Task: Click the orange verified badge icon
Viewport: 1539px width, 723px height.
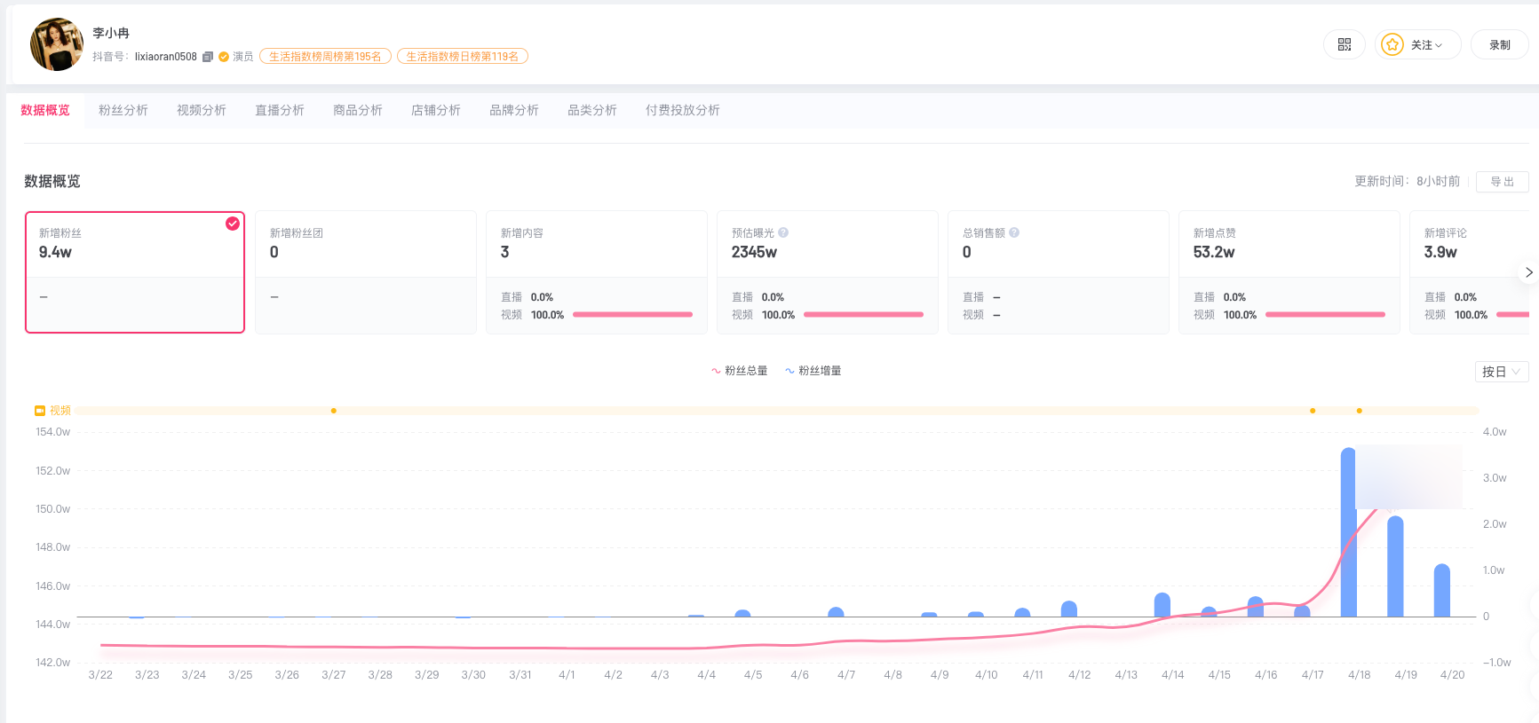Action: pyautogui.click(x=224, y=57)
